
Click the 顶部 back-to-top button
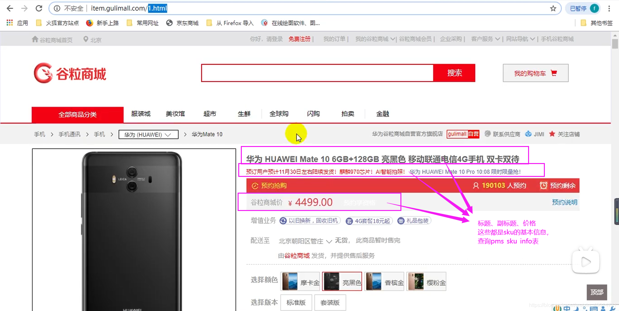[597, 292]
